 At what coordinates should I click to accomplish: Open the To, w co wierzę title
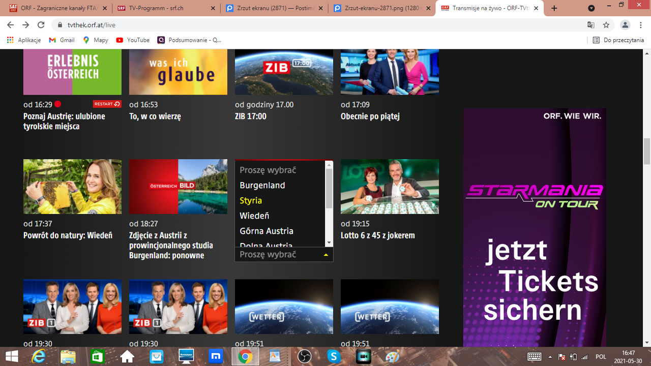click(155, 116)
